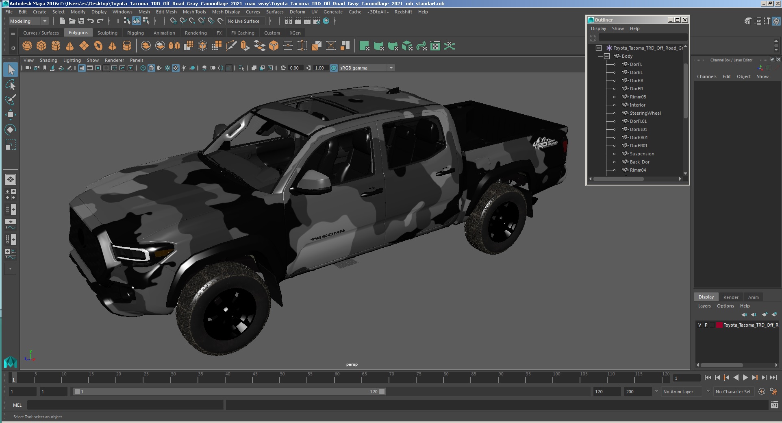Switch to the Rigging shelf tab
Viewport: 782px width, 423px height.
(135, 33)
